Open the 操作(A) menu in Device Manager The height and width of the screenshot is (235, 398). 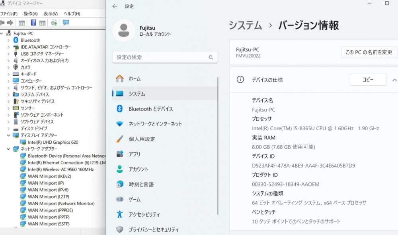31,13
